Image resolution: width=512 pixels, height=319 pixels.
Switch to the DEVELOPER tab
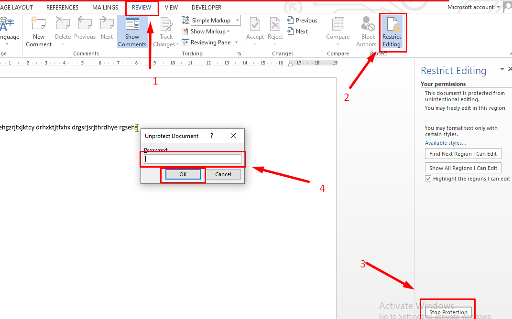coord(206,7)
